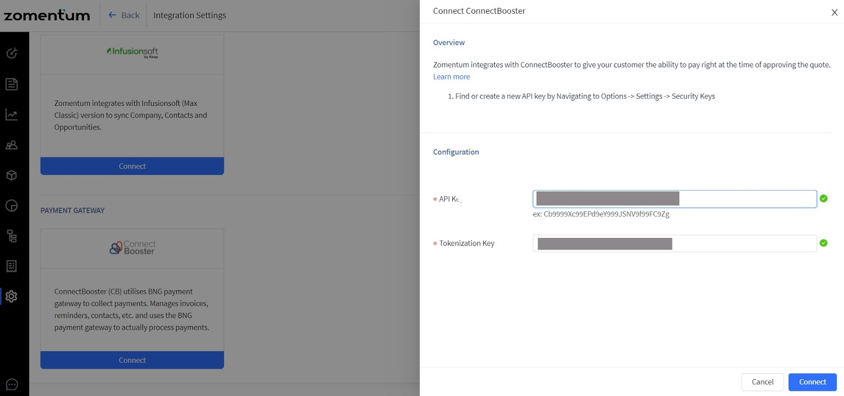The image size is (844, 396).
Task: Open the products box icon in sidebar
Action: tap(12, 175)
